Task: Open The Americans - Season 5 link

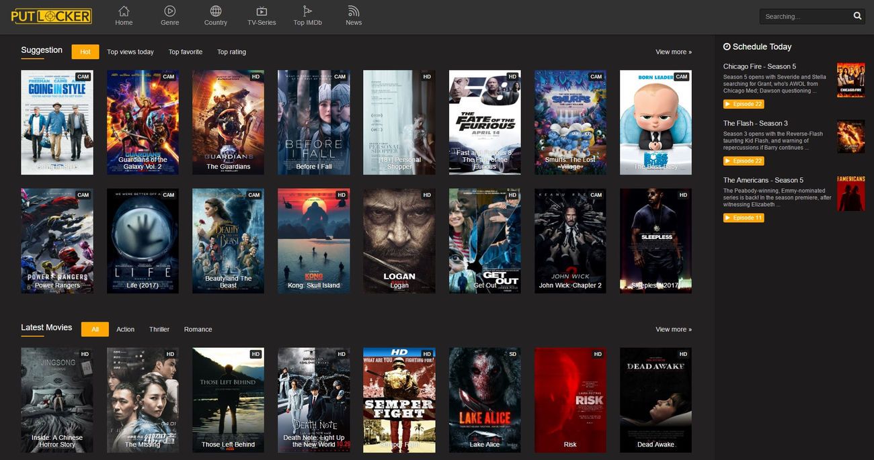Action: tap(764, 180)
